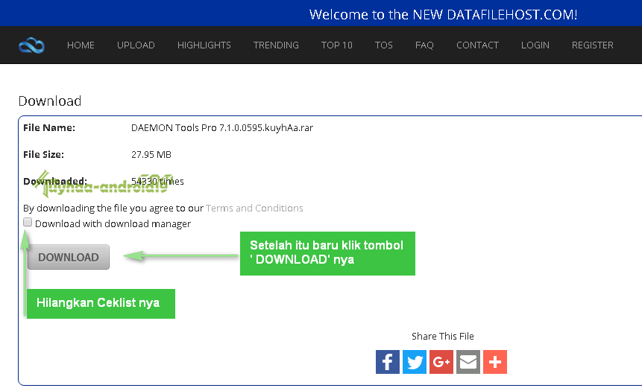Share file by email icon

point(468,362)
